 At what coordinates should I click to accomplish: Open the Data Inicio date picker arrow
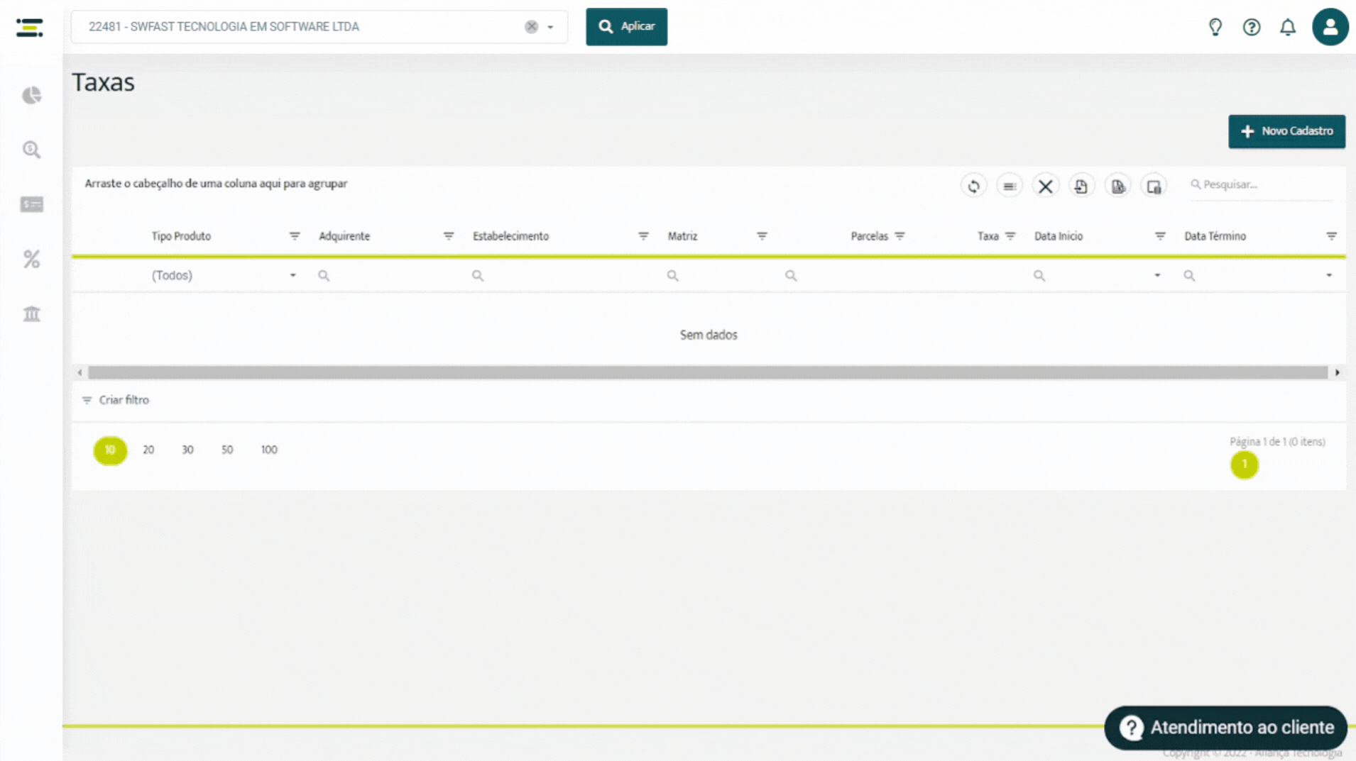1157,275
